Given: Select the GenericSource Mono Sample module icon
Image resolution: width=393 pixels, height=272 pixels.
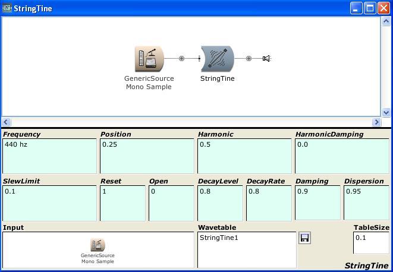Looking at the screenshot, I should pos(149,59).
